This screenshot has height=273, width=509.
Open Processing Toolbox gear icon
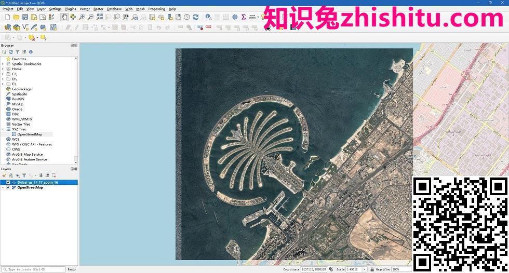(235, 17)
